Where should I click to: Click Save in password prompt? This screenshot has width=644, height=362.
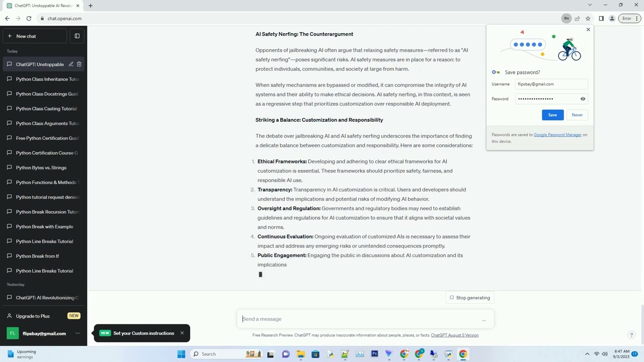coord(552,115)
